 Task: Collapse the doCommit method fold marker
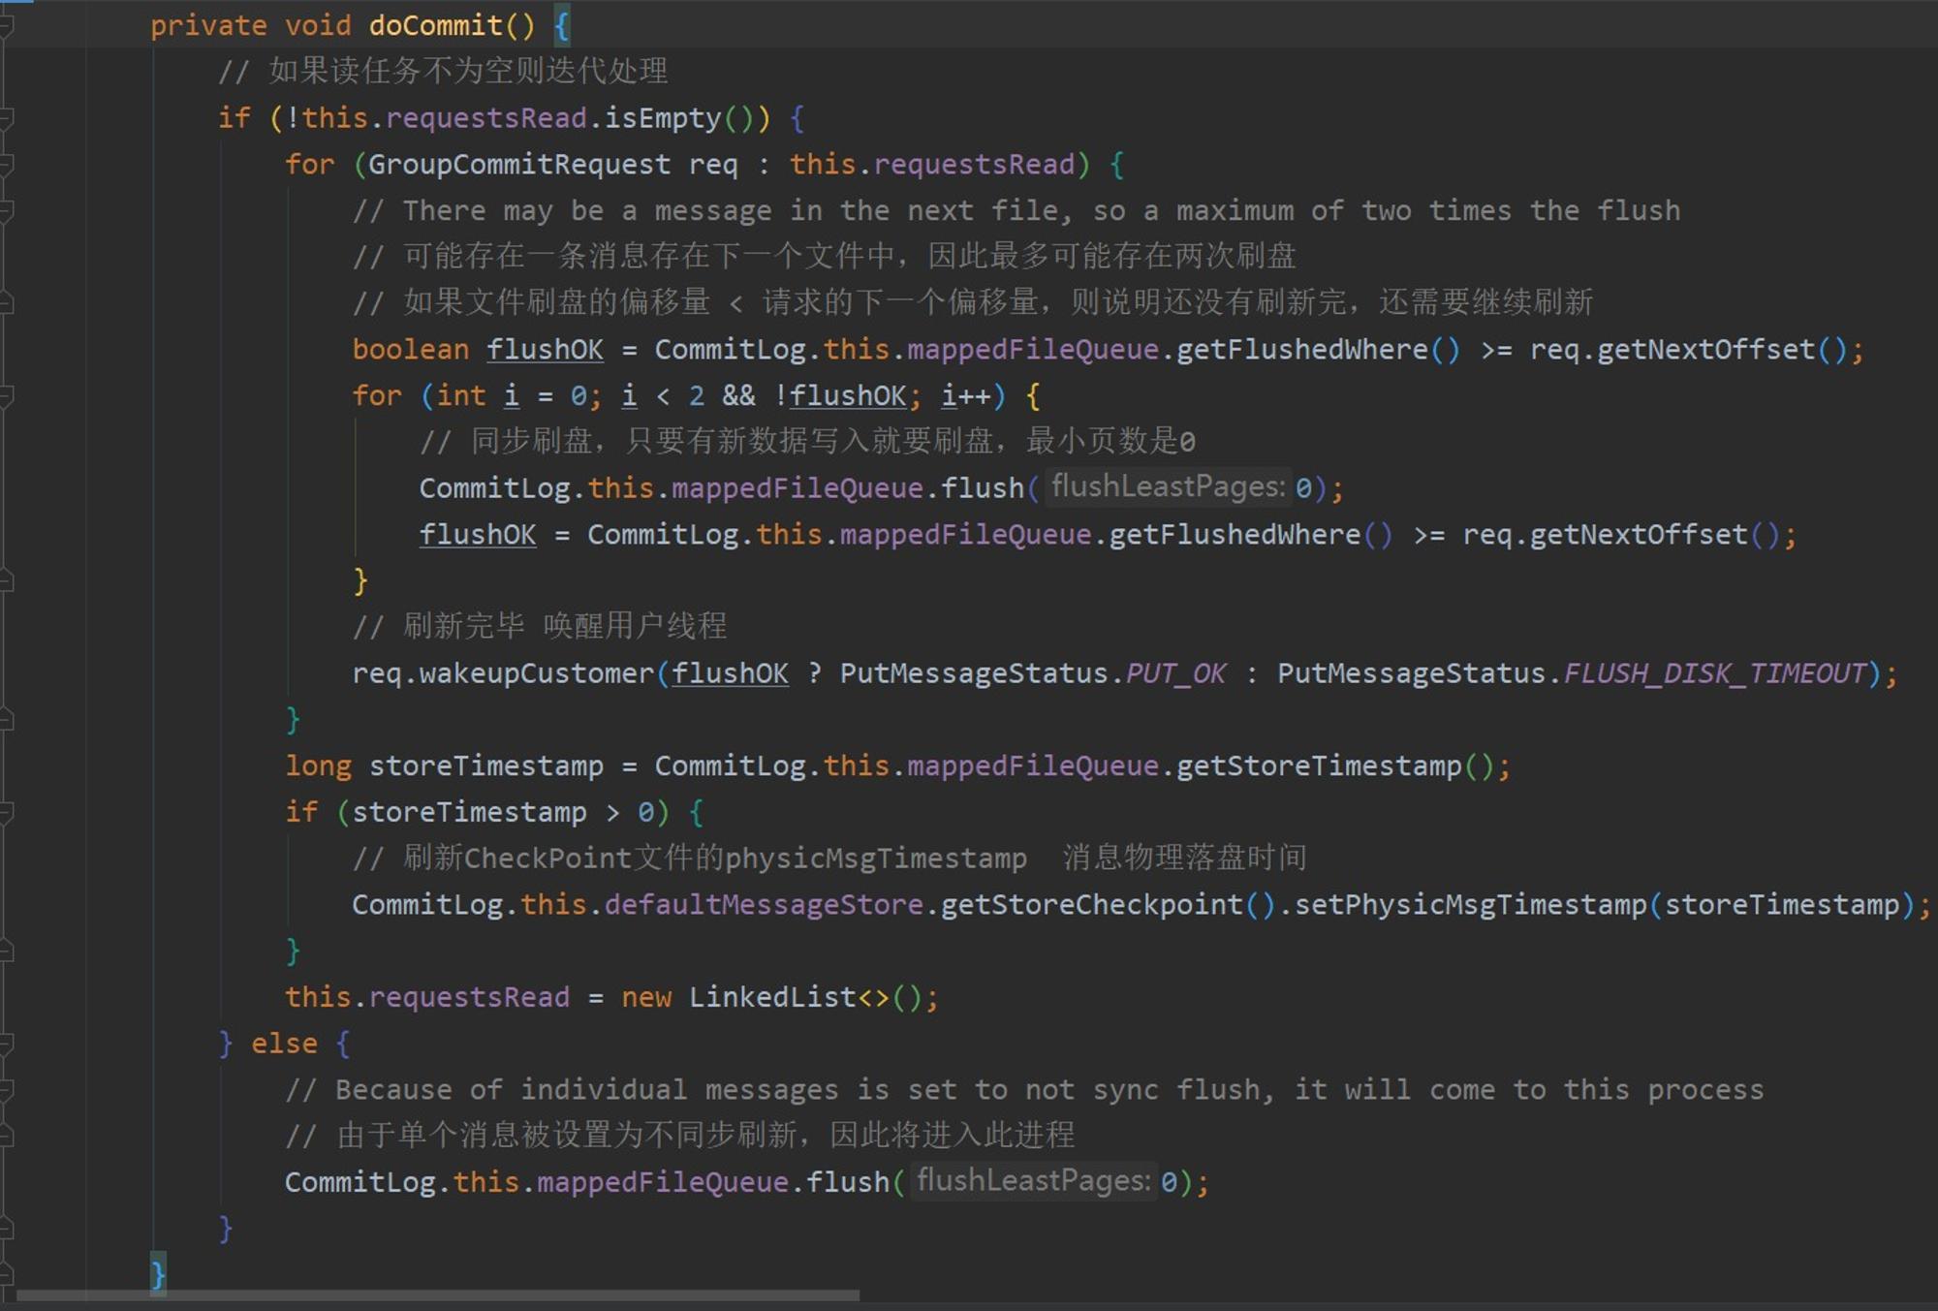point(5,26)
